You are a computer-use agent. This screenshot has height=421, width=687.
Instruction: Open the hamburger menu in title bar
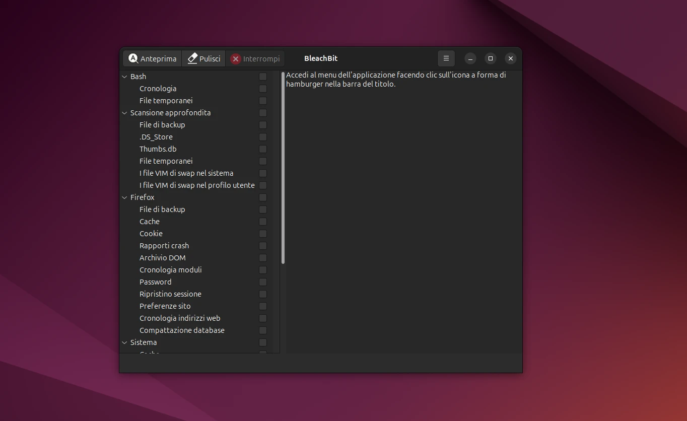coord(446,58)
